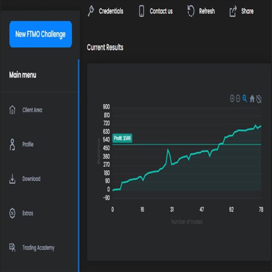Click the Credentials key icon
Screen dimensions: 272x272
pos(91,11)
